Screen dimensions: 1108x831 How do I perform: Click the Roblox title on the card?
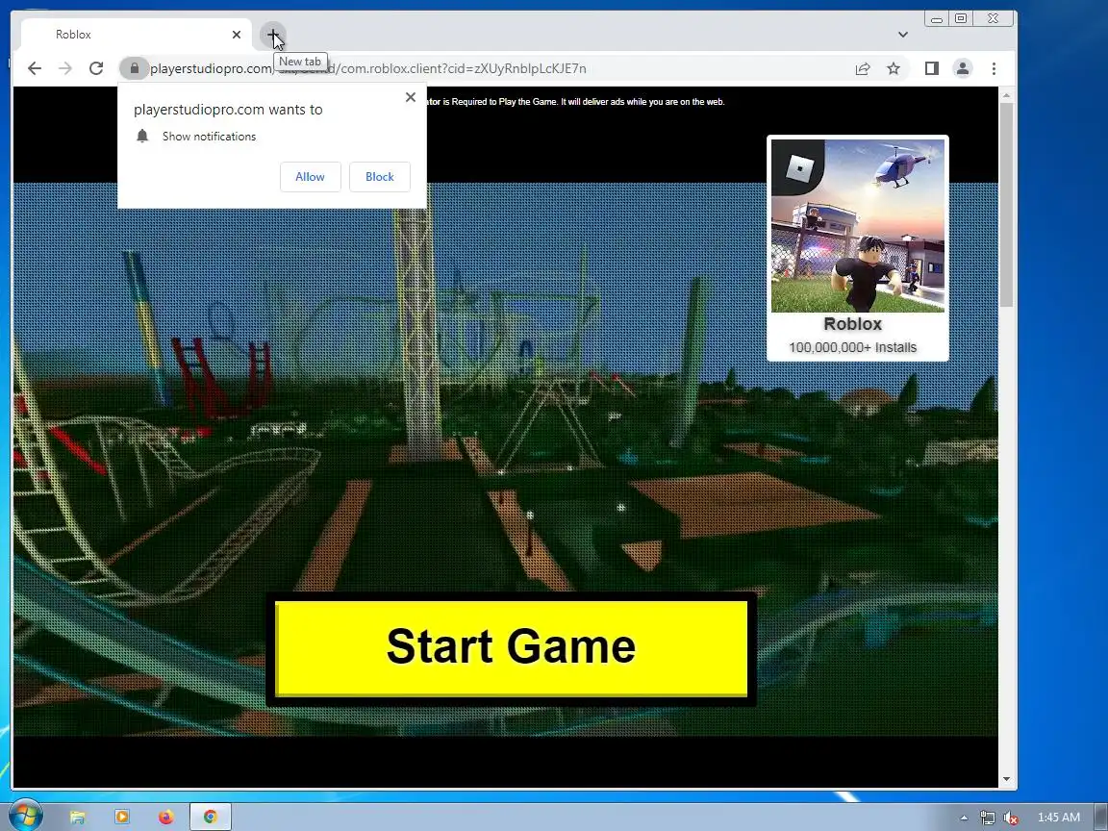click(x=853, y=324)
